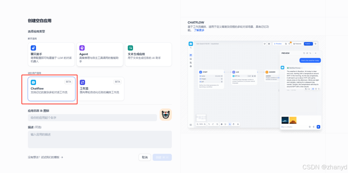348x173 pixels.
Task: Expand Workflow Process in preview chat
Action: [295, 68]
